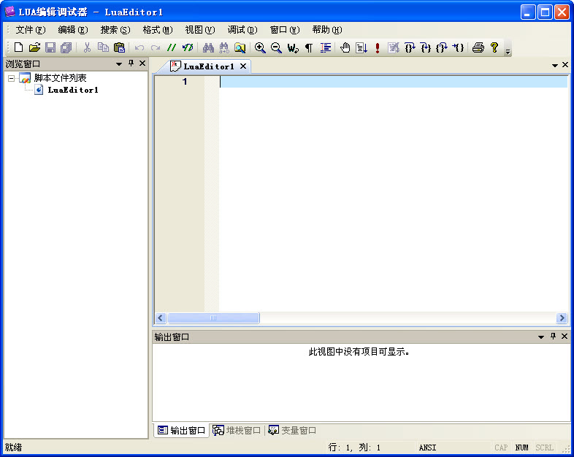
Task: Click the undo arrow icon
Action: point(139,47)
